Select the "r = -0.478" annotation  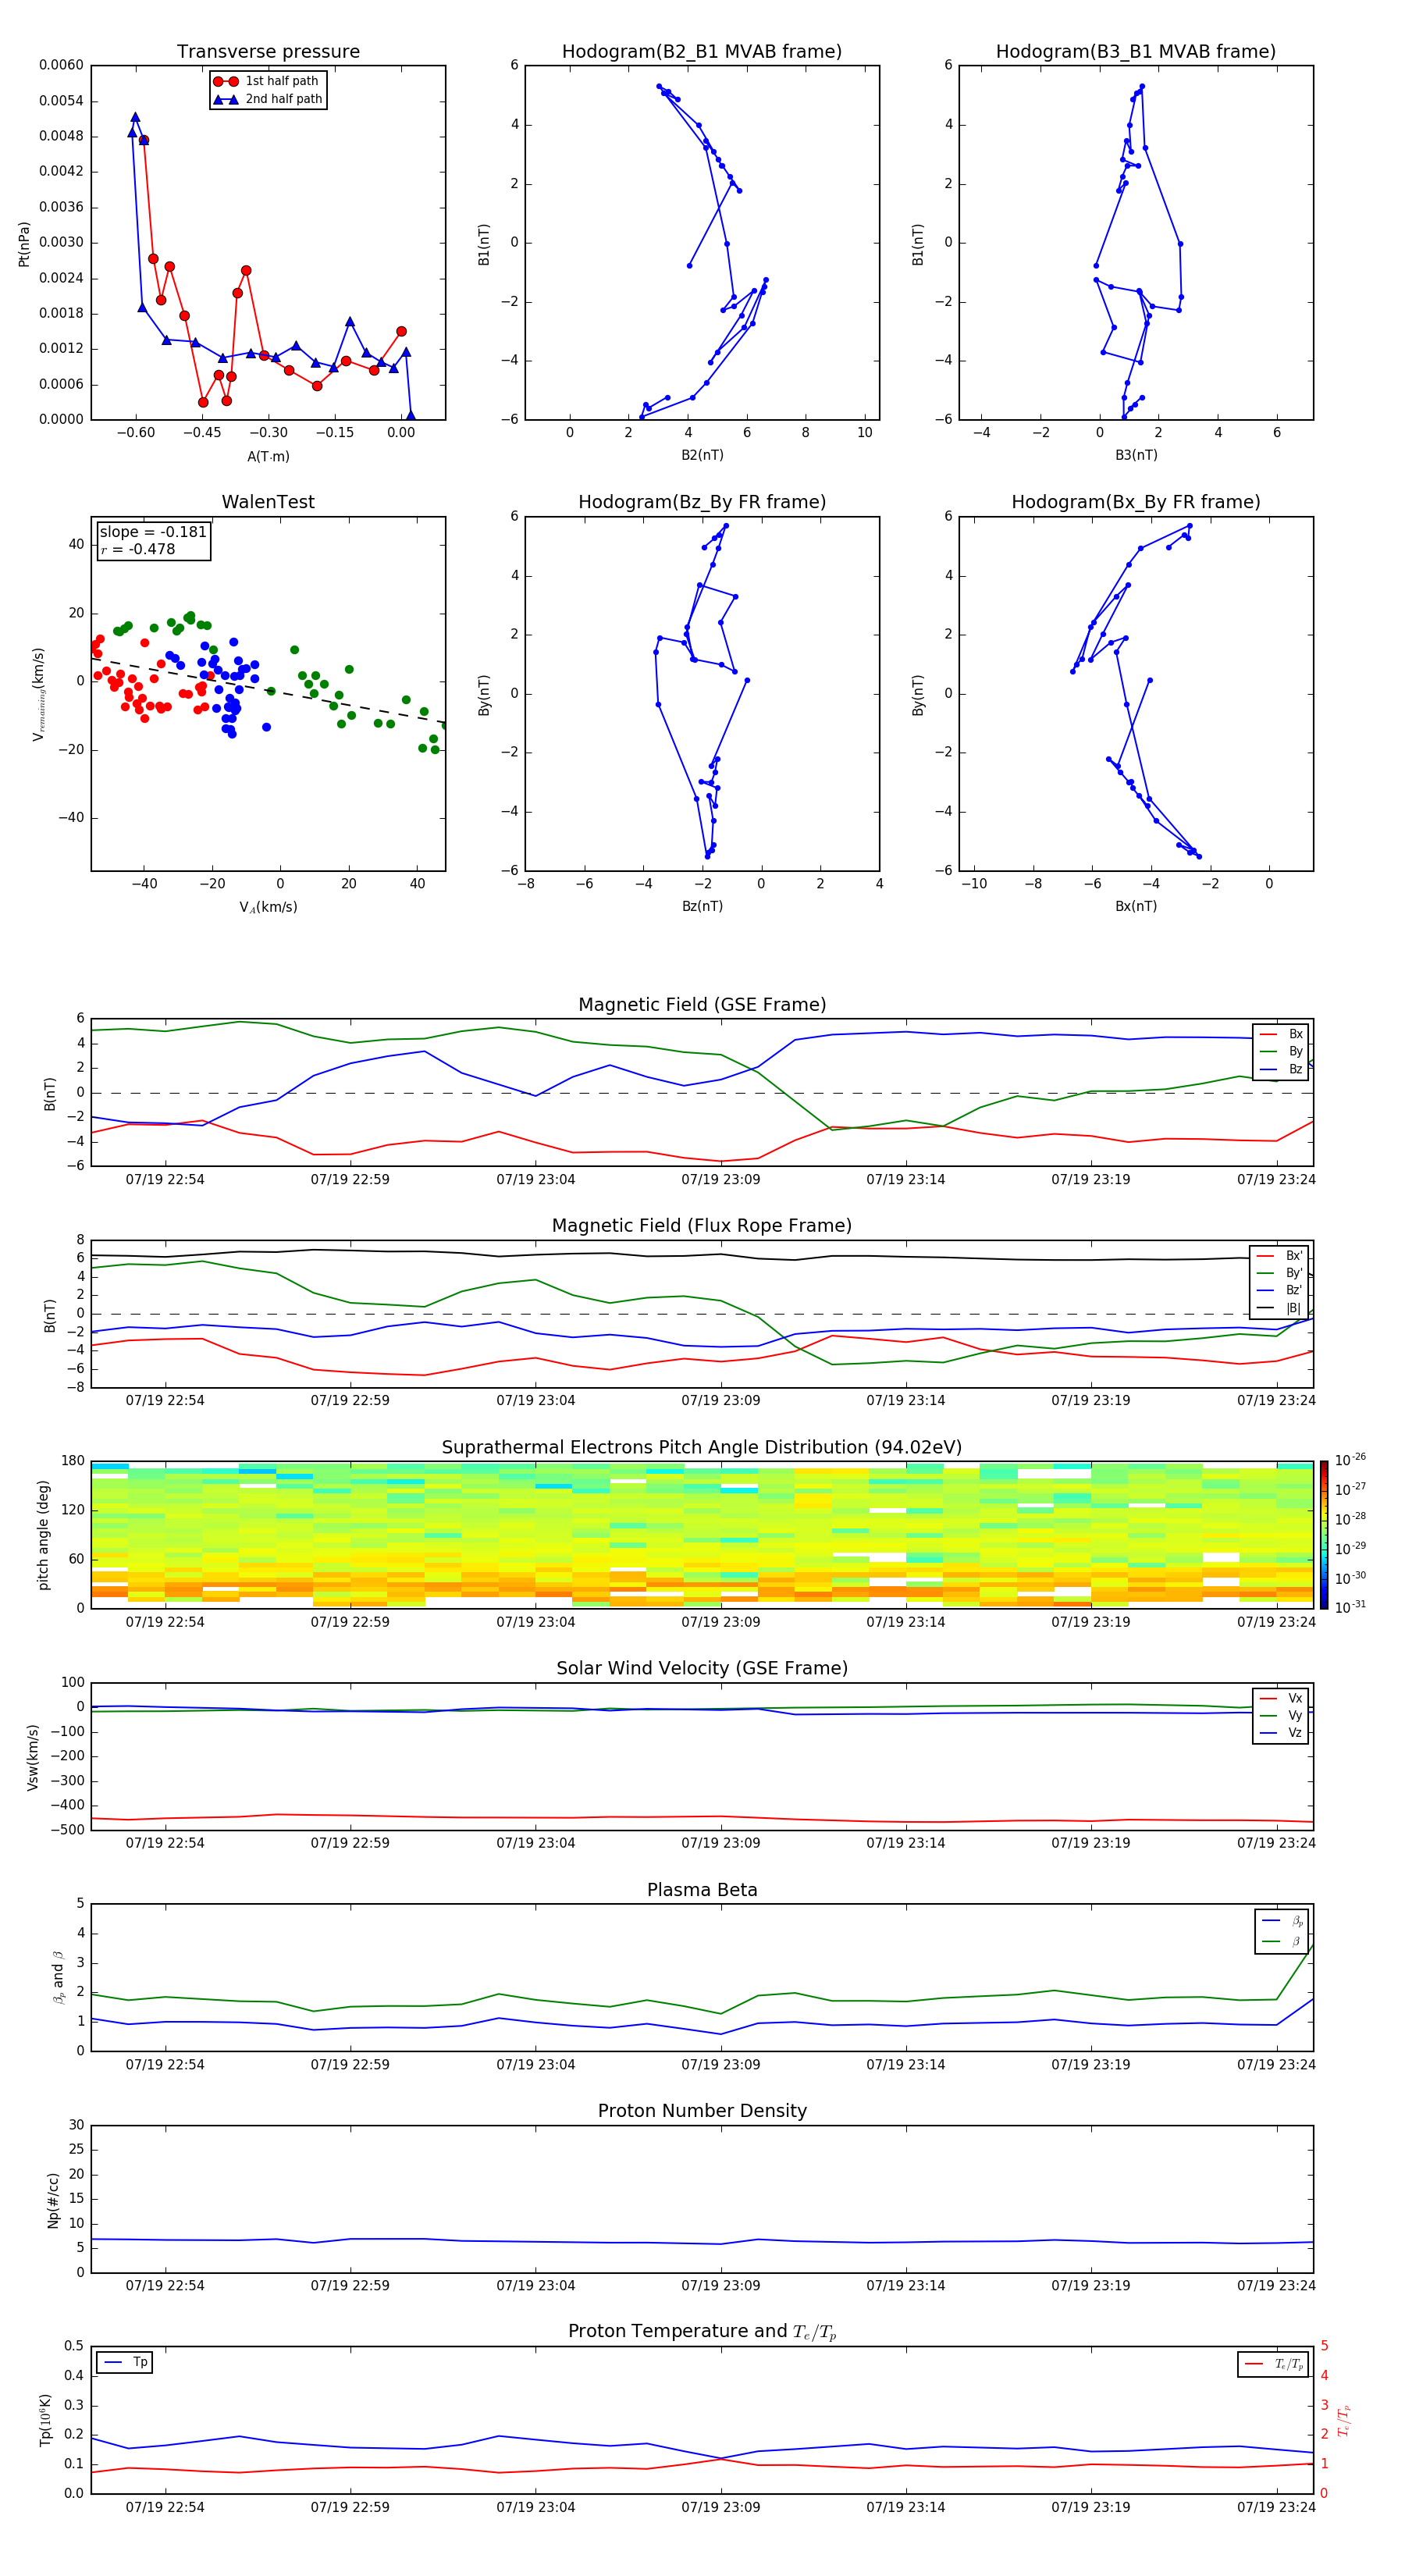pyautogui.click(x=138, y=549)
